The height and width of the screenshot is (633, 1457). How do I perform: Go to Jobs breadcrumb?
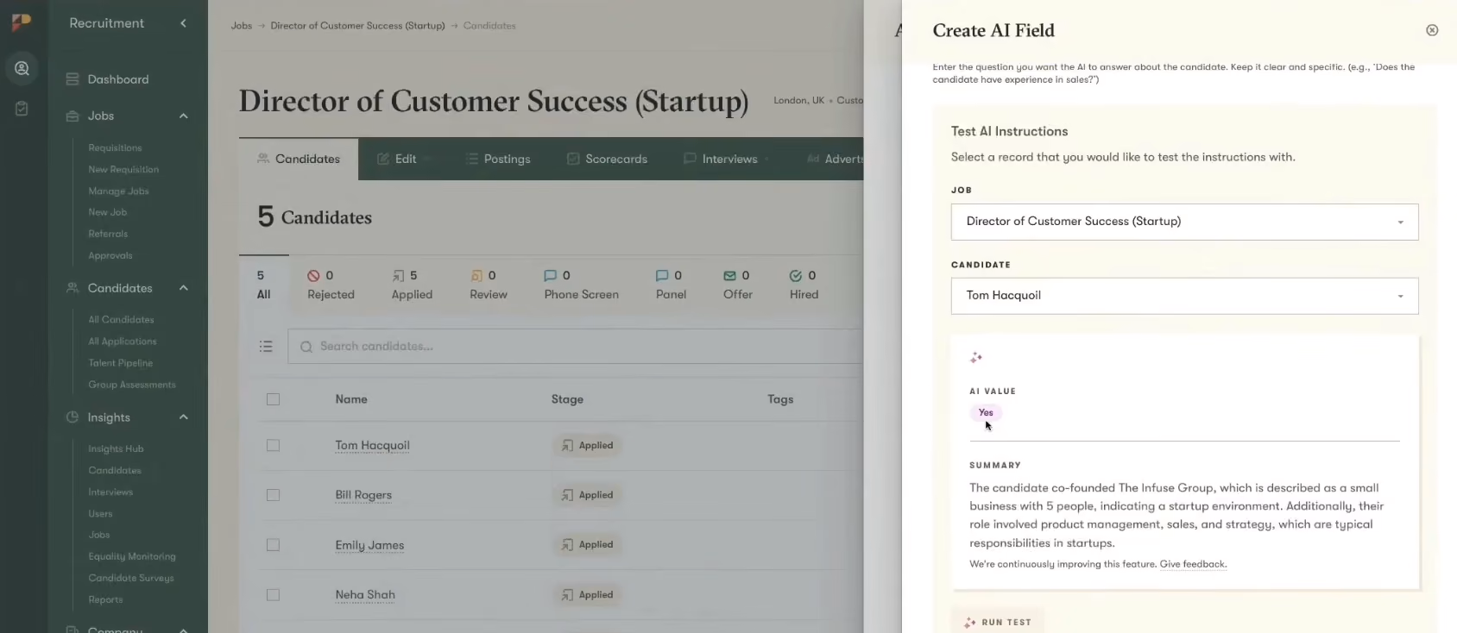click(242, 26)
